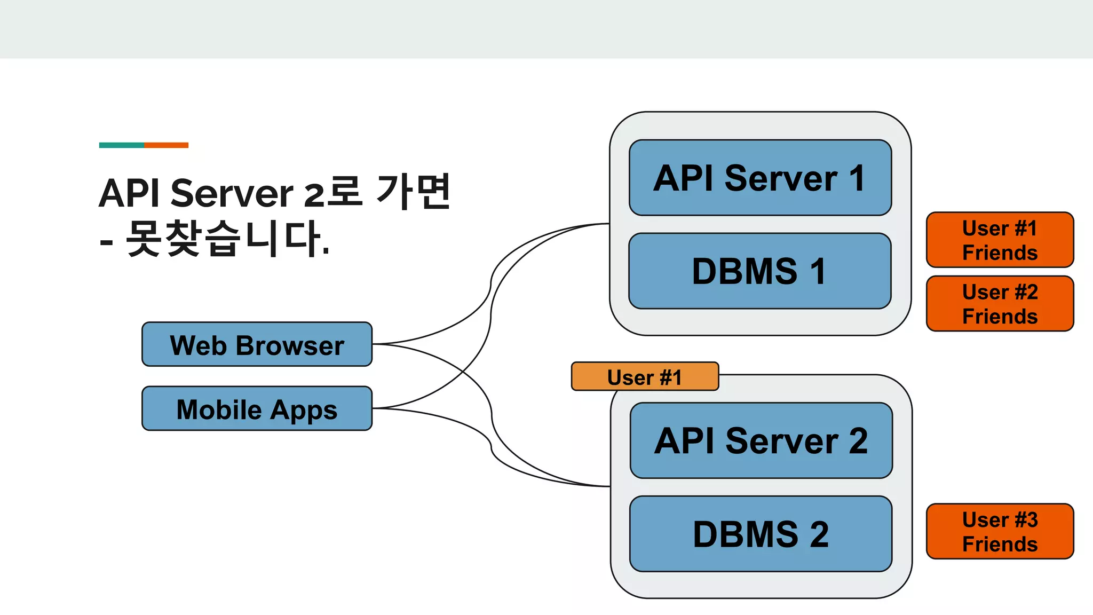The image size is (1093, 615).
Task: Click the gray header band at top
Action: pyautogui.click(x=546, y=29)
